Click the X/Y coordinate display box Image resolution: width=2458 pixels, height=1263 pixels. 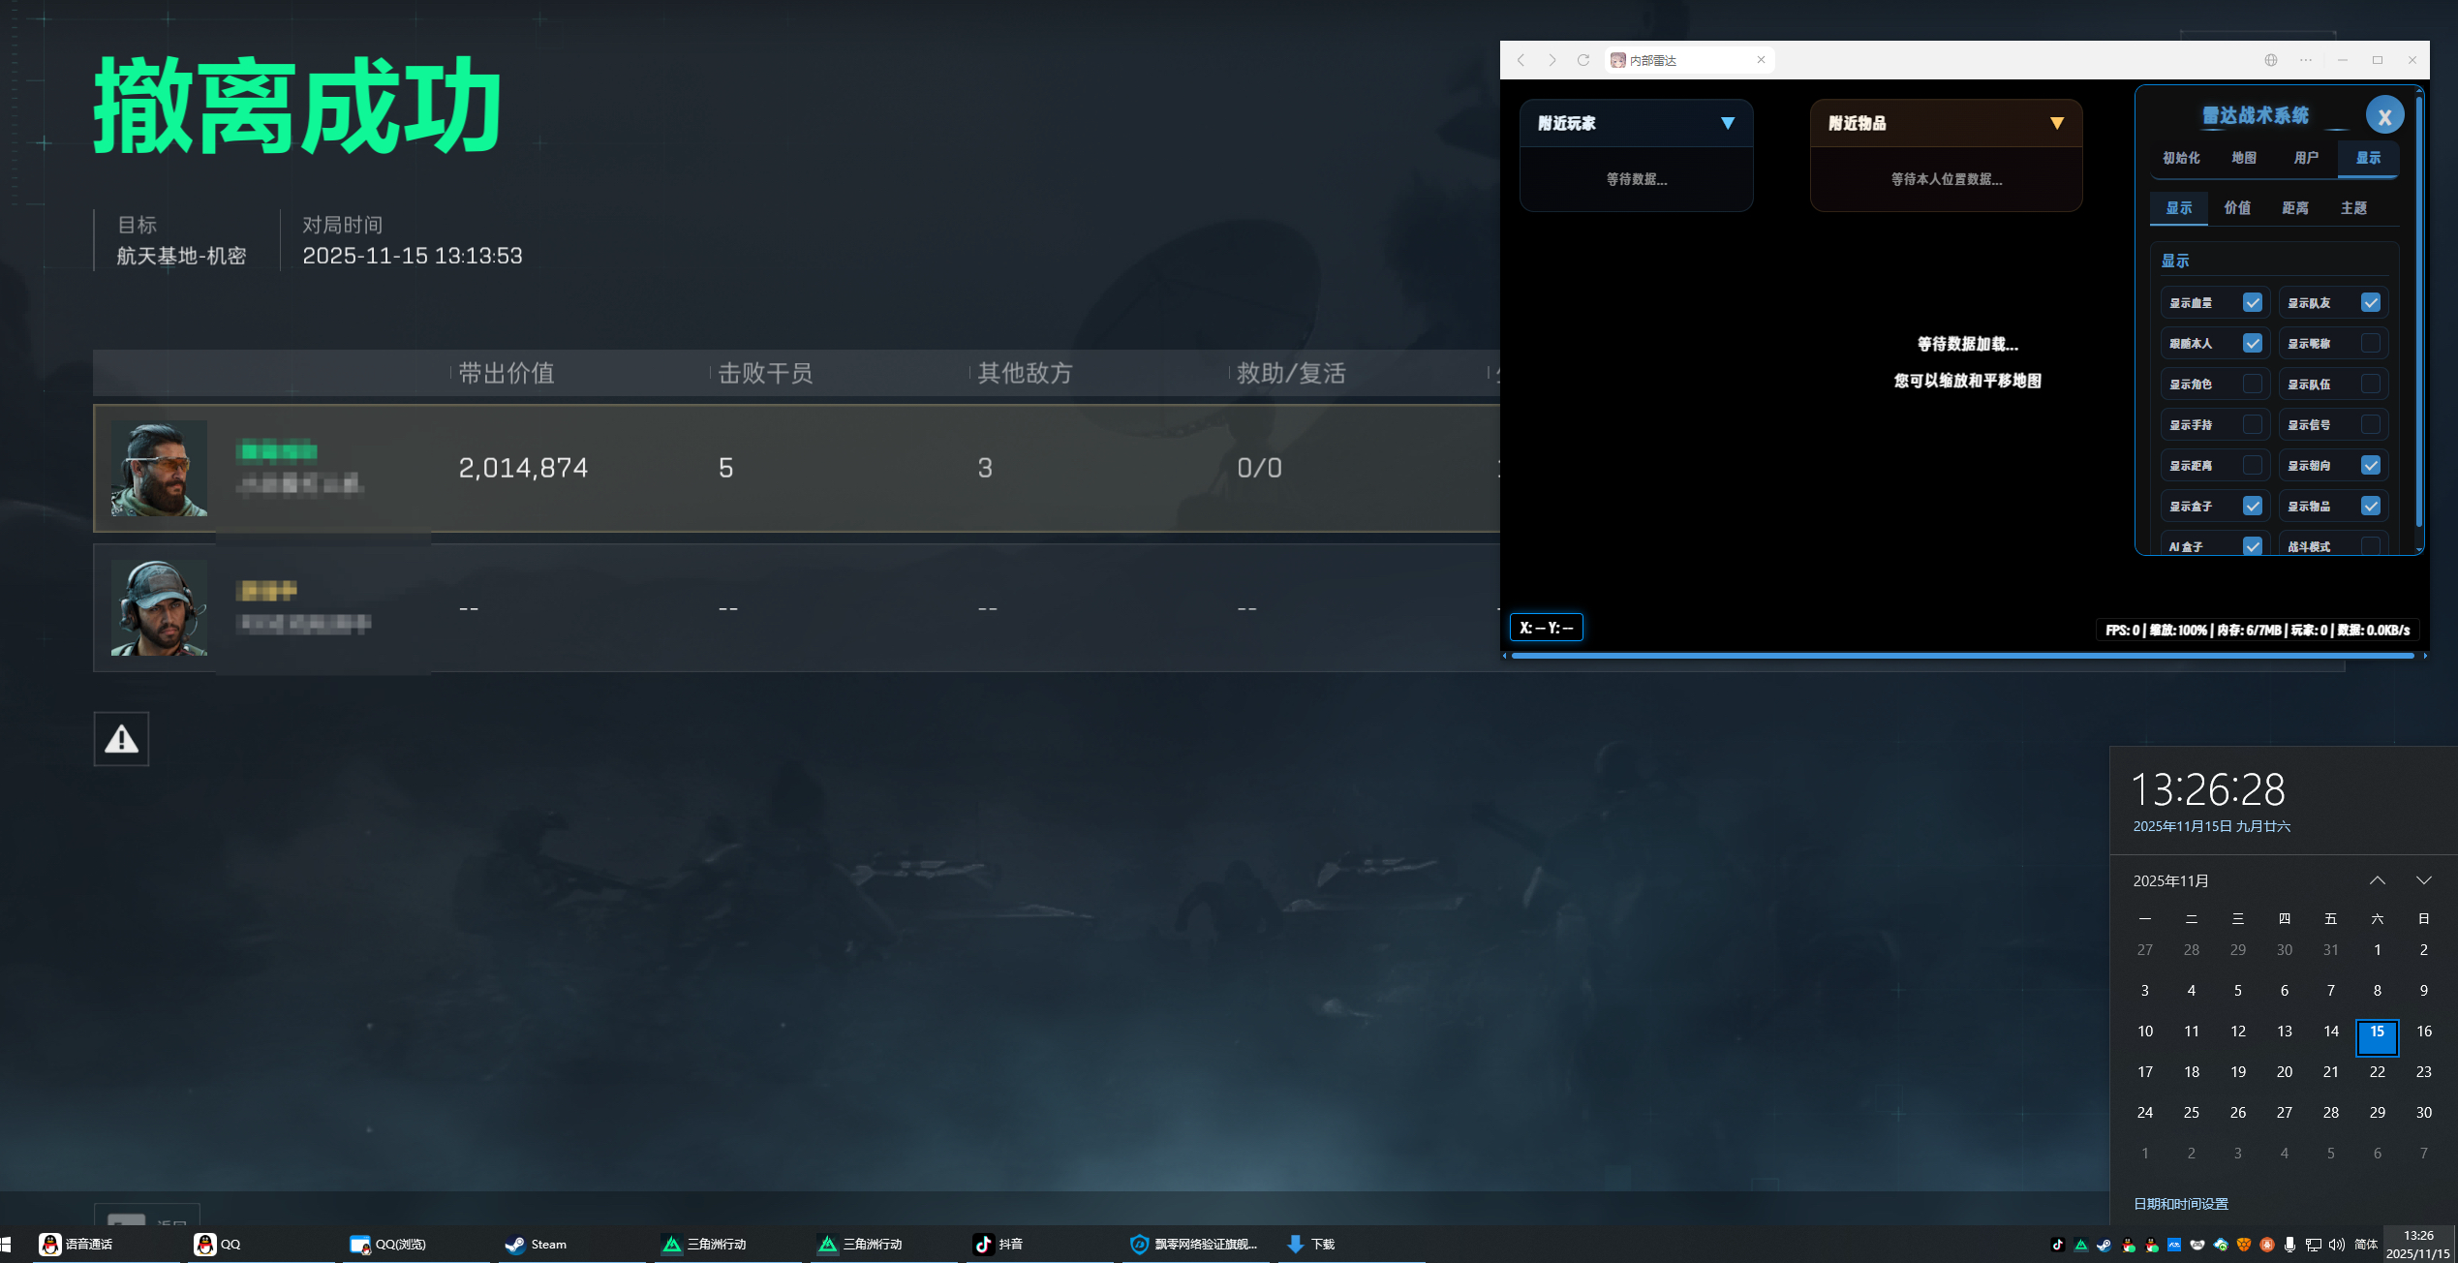(x=1546, y=628)
